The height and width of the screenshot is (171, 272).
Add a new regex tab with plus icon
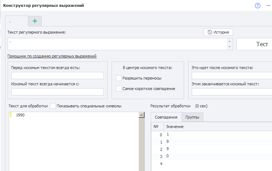click(x=35, y=21)
